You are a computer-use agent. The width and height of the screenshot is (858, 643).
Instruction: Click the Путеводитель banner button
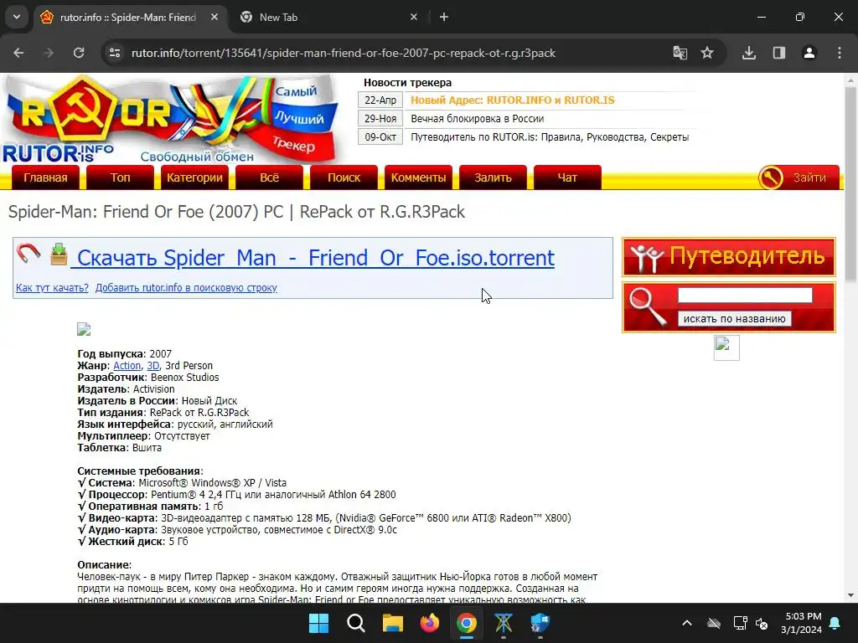pos(729,257)
